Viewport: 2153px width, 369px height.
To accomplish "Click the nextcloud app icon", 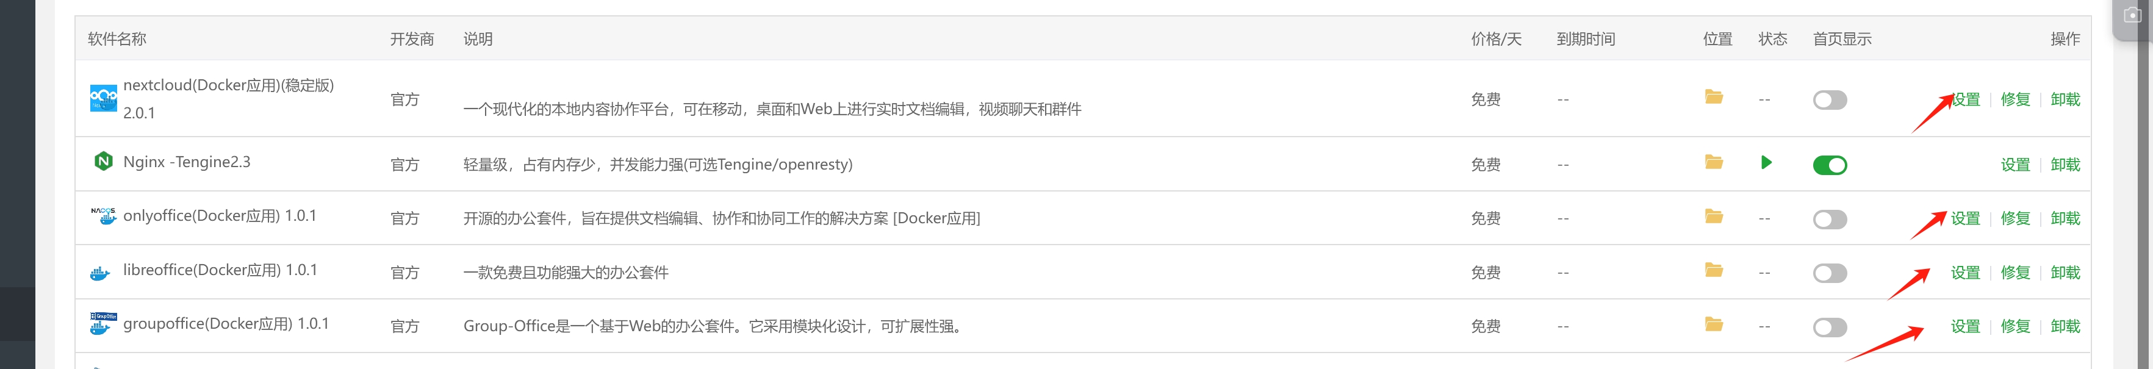I will click(x=104, y=99).
